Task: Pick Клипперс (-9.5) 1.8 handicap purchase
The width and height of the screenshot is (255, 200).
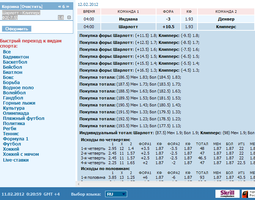Action: 190,35
